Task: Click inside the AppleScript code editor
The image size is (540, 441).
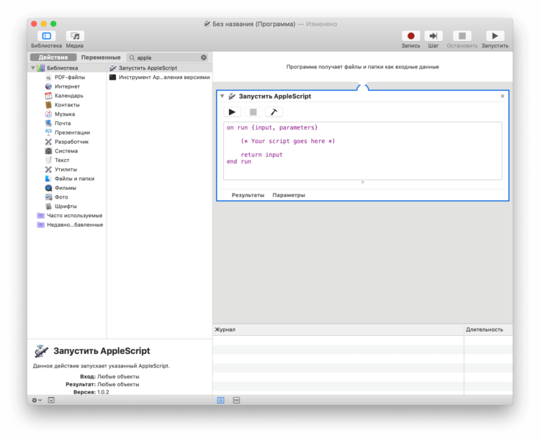Action: [x=363, y=150]
